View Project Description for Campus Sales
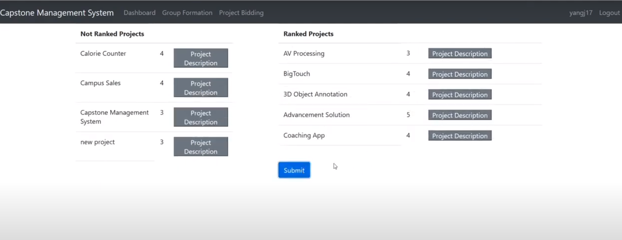The width and height of the screenshot is (622, 240). point(201,88)
